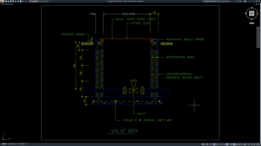The image size is (261, 146).
Task: Switch to the Presentation2 layout tab
Action: (22, 144)
